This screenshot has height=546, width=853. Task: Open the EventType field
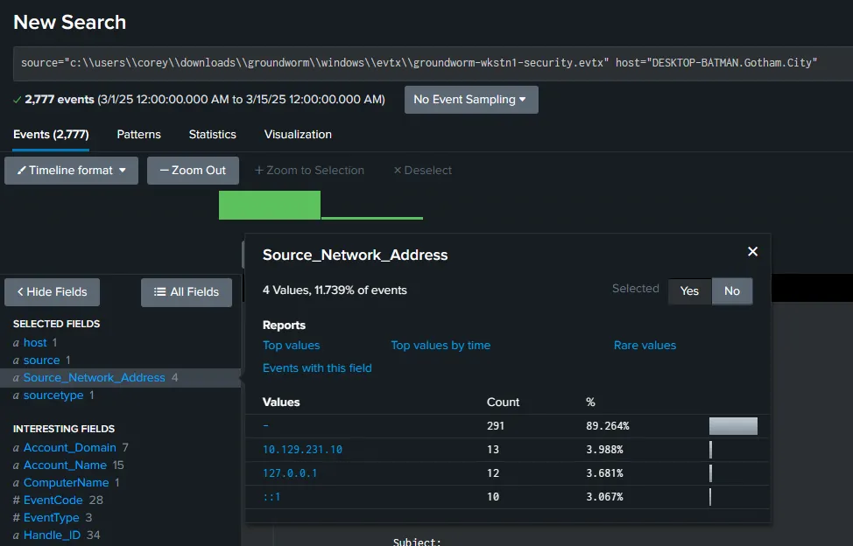pos(51,518)
